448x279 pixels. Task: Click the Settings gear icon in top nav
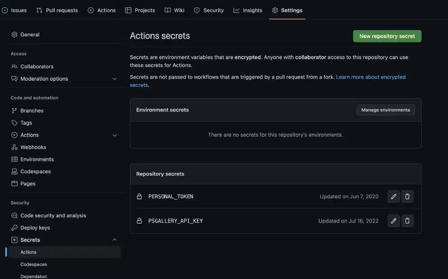275,10
